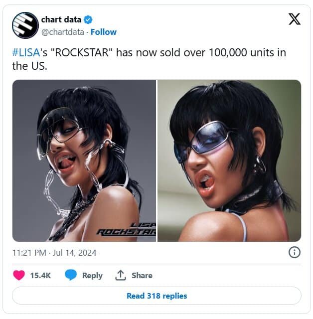Click the chart data display name
The image size is (313, 319).
point(61,20)
